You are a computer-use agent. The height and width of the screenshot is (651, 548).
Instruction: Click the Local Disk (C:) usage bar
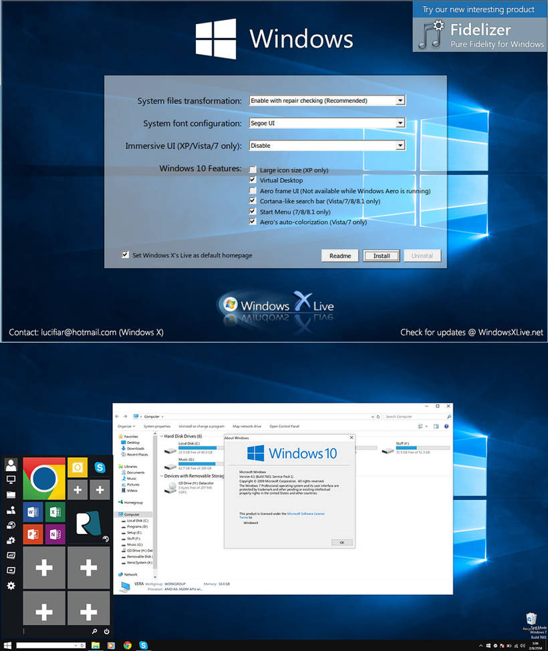click(x=200, y=448)
